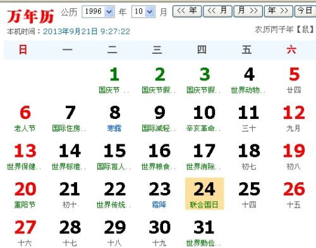Select October 2 date cell
This screenshot has width=316, height=248.
pos(159,80)
